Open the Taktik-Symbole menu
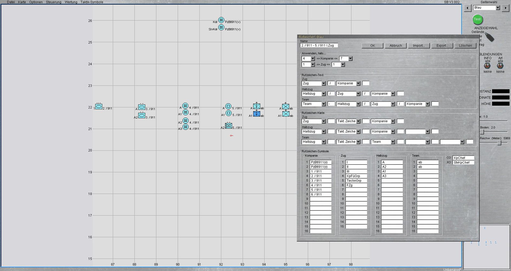This screenshot has width=511, height=271. (92, 2)
